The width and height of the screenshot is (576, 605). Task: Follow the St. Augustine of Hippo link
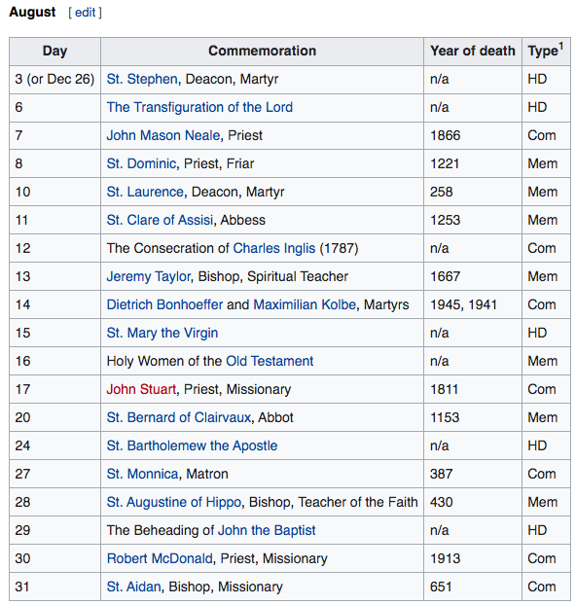(174, 502)
